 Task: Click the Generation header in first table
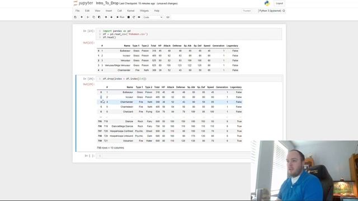(x=219, y=46)
